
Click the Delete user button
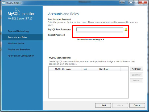point(136,81)
